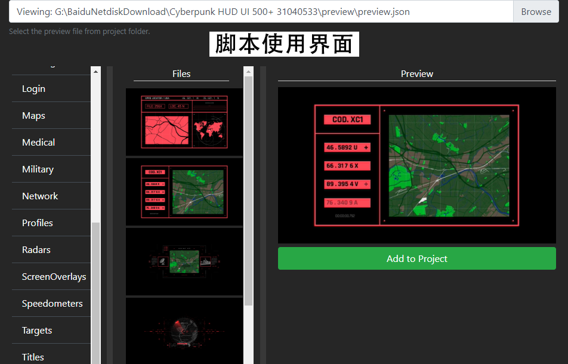
Task: Select the red world map thumbnail
Action: 184,122
